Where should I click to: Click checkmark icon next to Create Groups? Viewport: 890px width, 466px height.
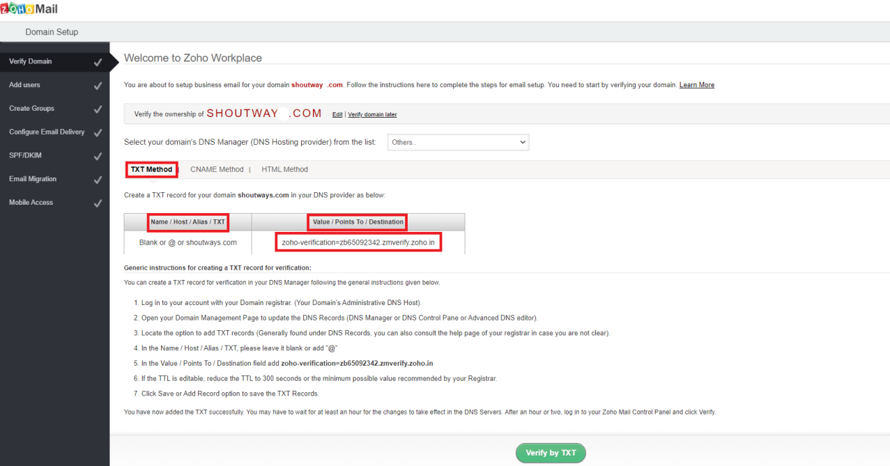98,109
